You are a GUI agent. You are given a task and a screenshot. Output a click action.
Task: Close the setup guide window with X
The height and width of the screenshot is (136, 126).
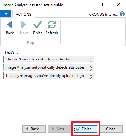tap(118, 5)
